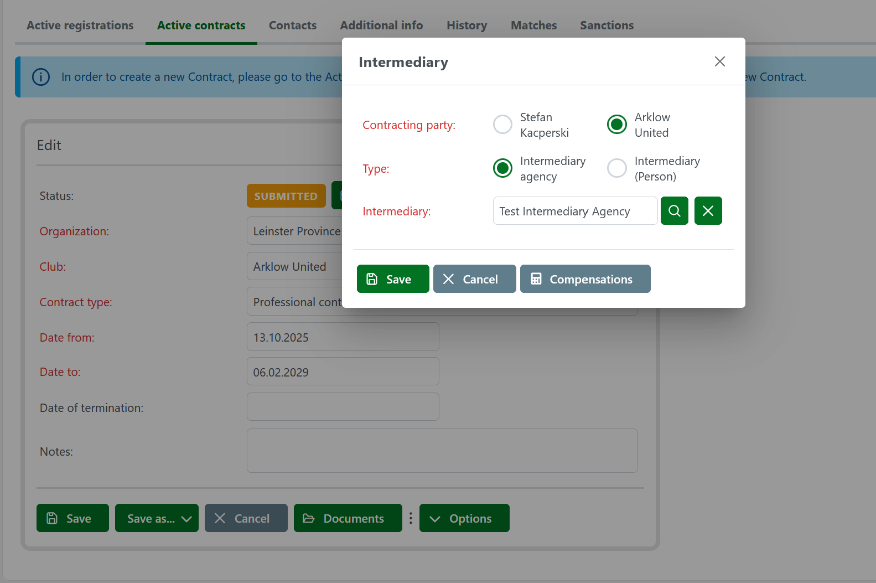The height and width of the screenshot is (583, 876).
Task: Save the Intermediary dialog
Action: (x=392, y=279)
